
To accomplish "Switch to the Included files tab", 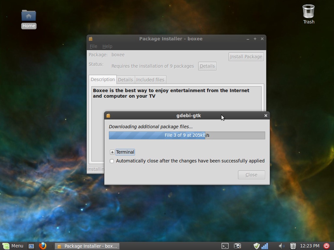I will click(x=150, y=80).
